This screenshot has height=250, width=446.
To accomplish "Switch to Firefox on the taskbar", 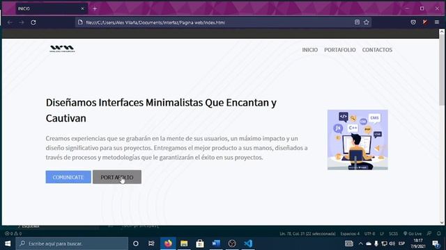I will tap(168, 244).
